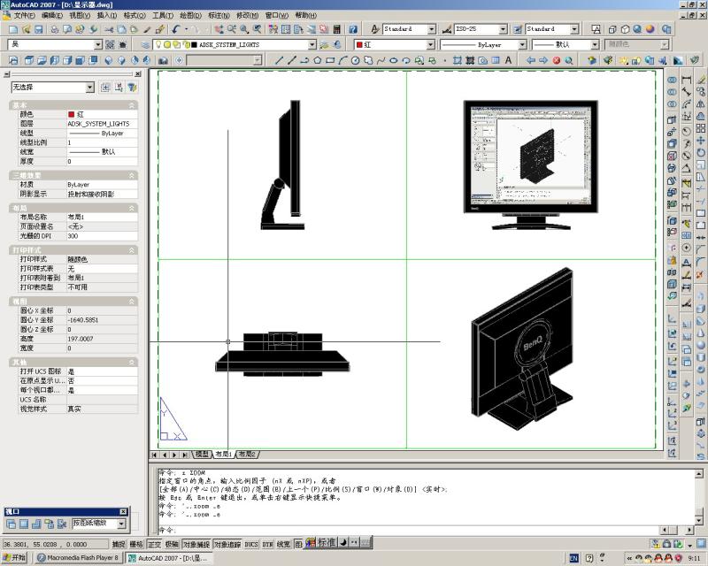
Task: Open the Standard text style dropdown
Action: point(432,29)
